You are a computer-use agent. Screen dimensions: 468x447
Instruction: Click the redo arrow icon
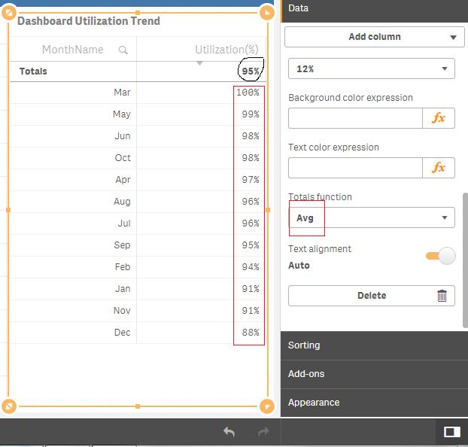click(x=263, y=432)
